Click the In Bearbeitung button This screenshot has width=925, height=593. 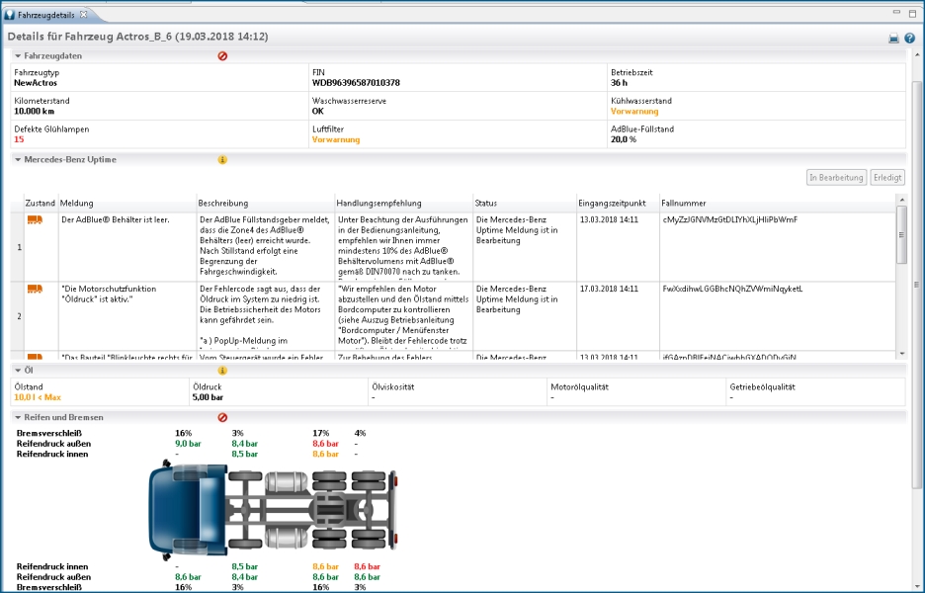[x=836, y=178]
